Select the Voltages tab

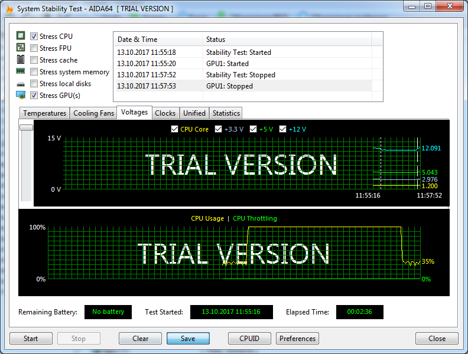tap(134, 112)
